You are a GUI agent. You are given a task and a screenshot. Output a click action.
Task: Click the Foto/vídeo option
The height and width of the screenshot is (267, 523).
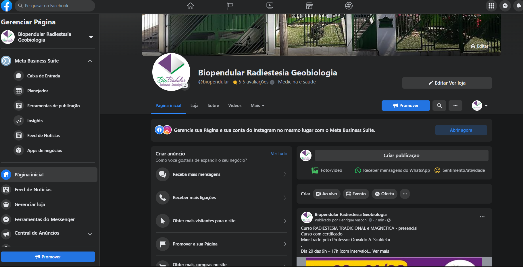point(327,170)
